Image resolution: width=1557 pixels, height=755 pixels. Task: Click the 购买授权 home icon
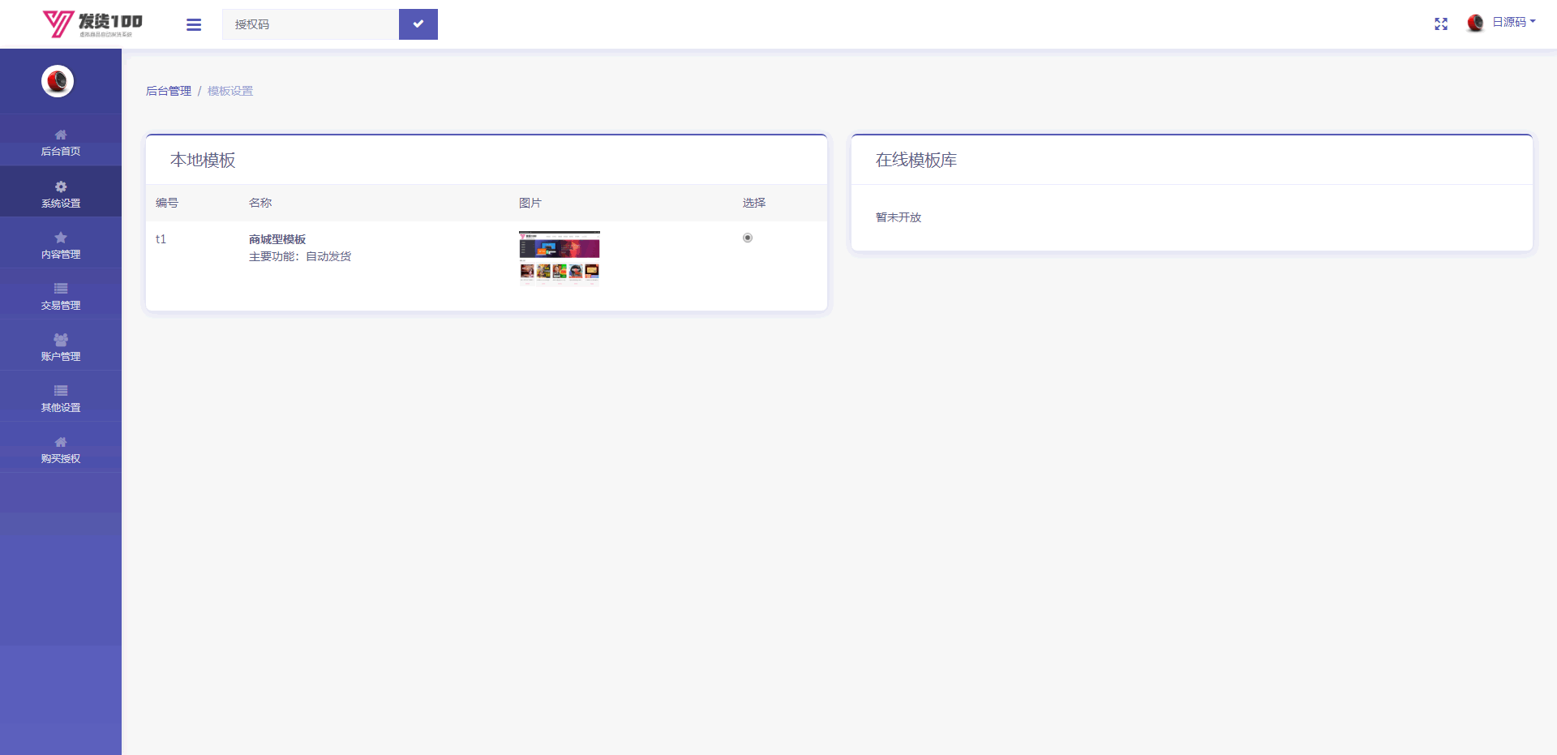pyautogui.click(x=61, y=442)
